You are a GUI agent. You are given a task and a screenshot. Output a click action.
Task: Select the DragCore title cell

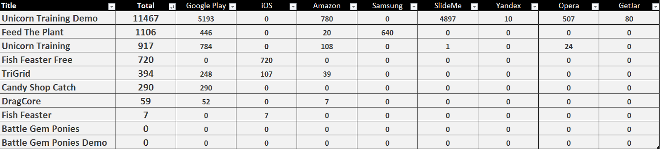[x=58, y=101]
